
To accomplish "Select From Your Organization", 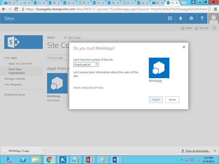I will [16, 71].
